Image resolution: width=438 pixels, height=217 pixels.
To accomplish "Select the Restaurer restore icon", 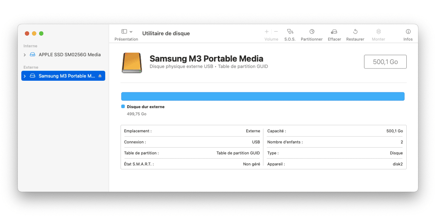I will pos(355,32).
